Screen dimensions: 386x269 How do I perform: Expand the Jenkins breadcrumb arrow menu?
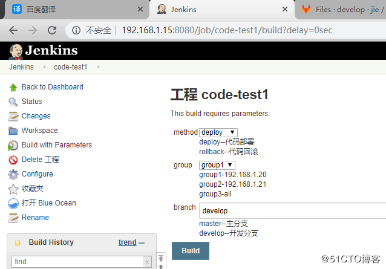(45, 67)
